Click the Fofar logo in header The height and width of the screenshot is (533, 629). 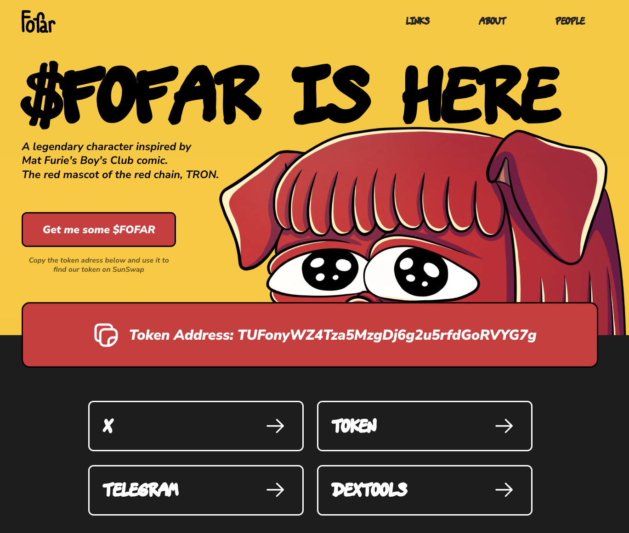[38, 22]
